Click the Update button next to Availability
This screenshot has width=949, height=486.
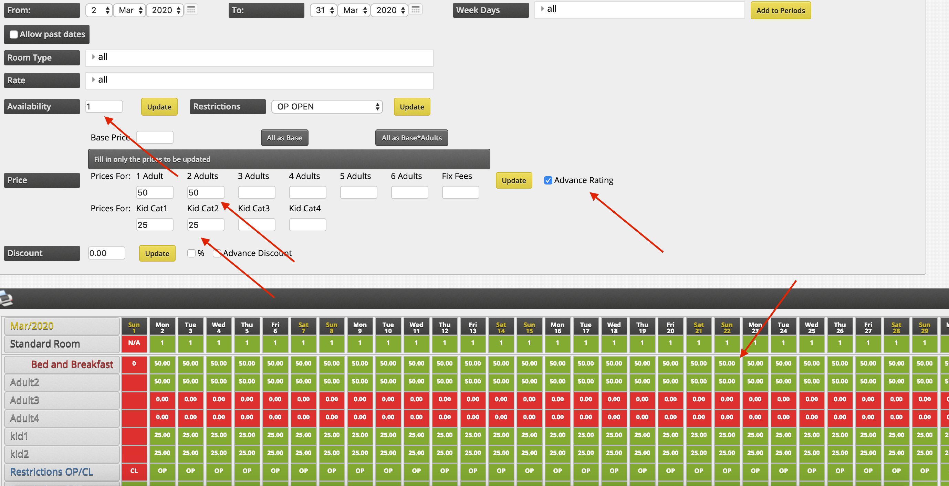[x=159, y=107]
